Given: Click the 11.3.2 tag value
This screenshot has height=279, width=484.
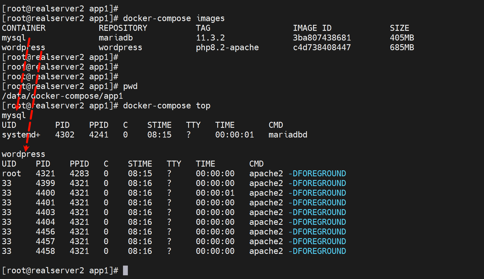Looking at the screenshot, I should pos(210,38).
